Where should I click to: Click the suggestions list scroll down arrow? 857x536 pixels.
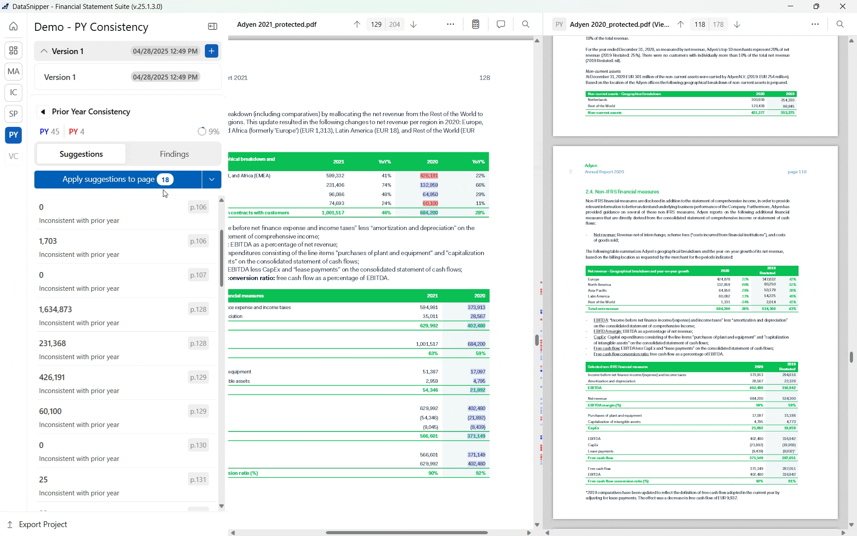[x=221, y=507]
